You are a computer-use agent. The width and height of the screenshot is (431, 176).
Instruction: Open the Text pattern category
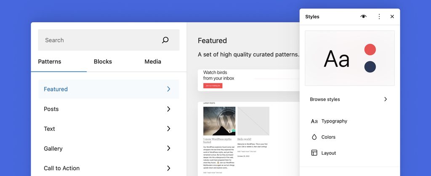point(109,129)
